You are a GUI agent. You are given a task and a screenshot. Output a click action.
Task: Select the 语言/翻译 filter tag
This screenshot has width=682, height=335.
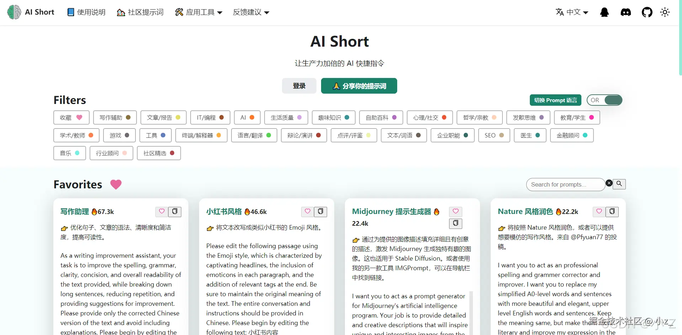tap(254, 135)
